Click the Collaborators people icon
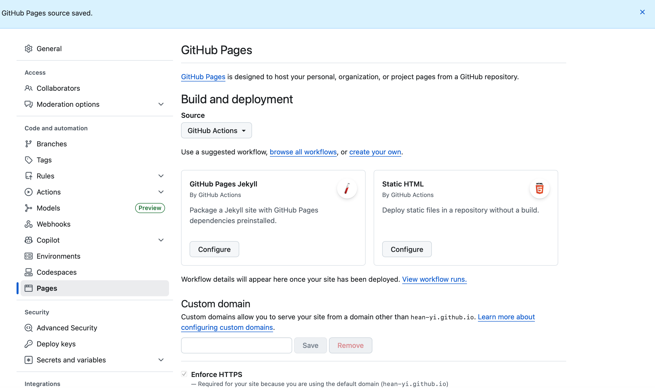 click(x=29, y=88)
